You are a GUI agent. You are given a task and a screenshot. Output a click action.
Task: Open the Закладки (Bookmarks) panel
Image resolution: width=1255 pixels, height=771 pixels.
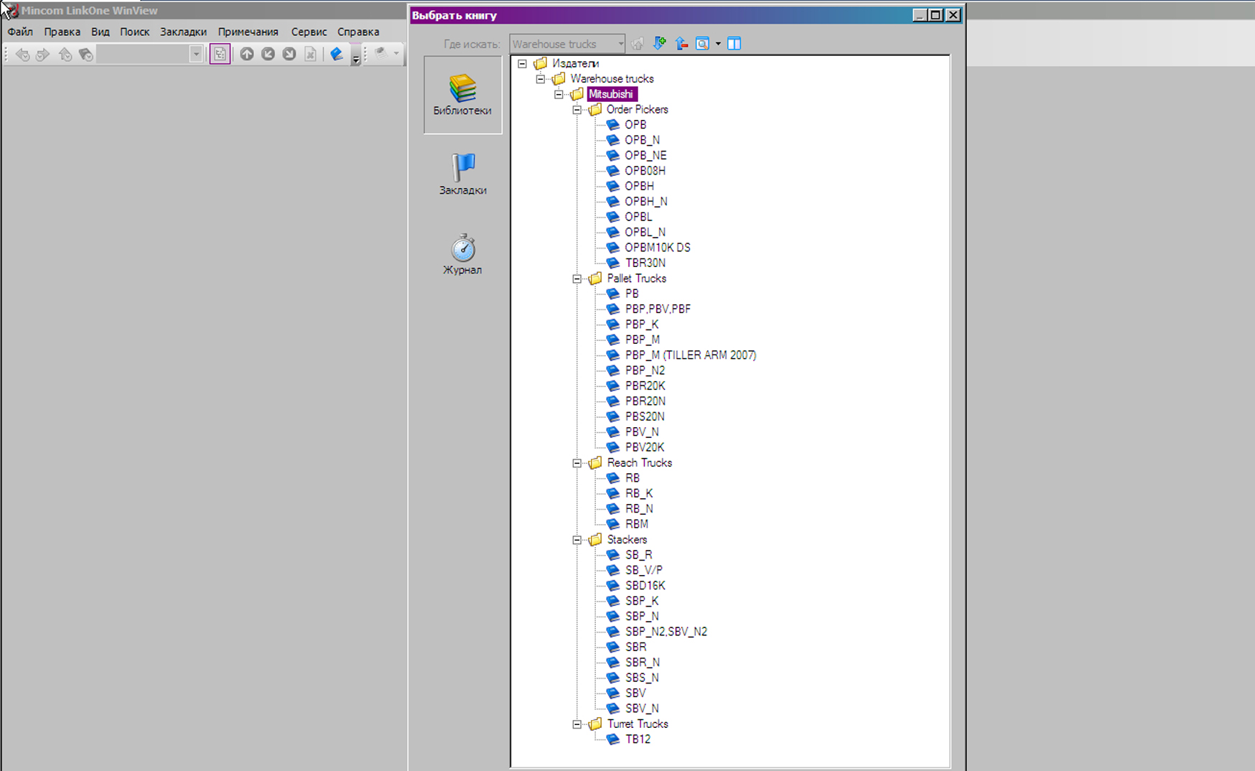tap(462, 174)
